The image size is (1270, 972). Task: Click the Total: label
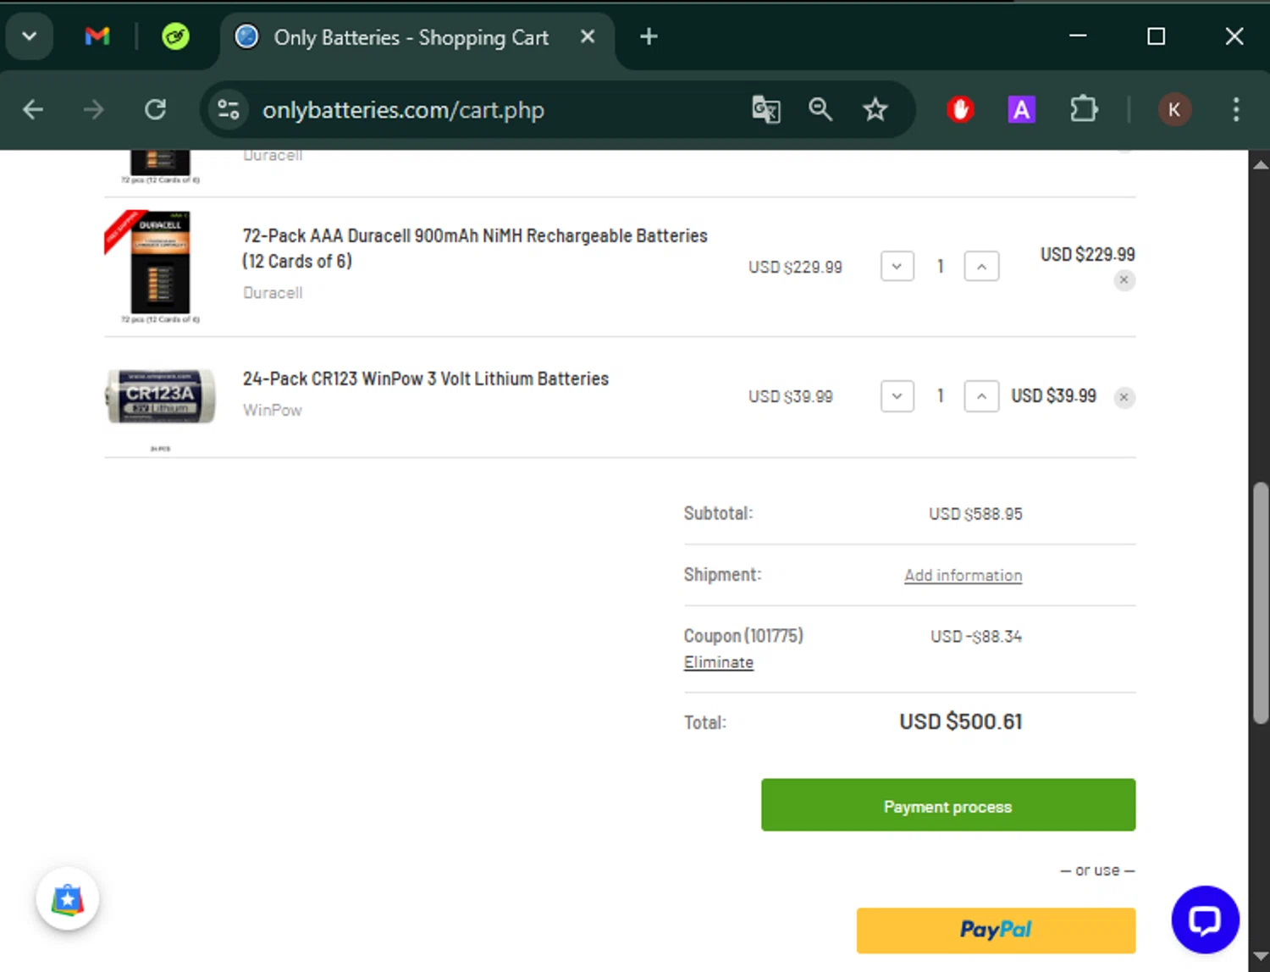tap(704, 722)
